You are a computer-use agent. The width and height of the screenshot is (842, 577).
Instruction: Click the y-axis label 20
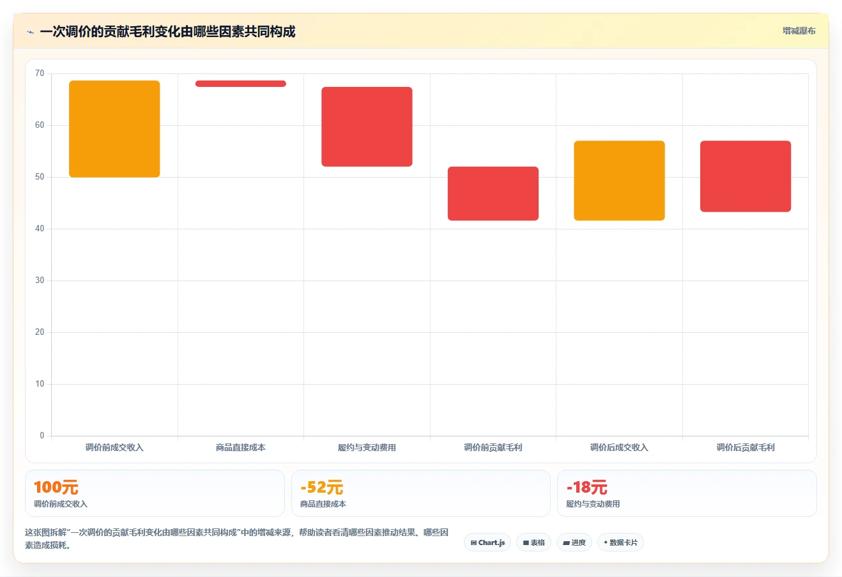point(40,332)
